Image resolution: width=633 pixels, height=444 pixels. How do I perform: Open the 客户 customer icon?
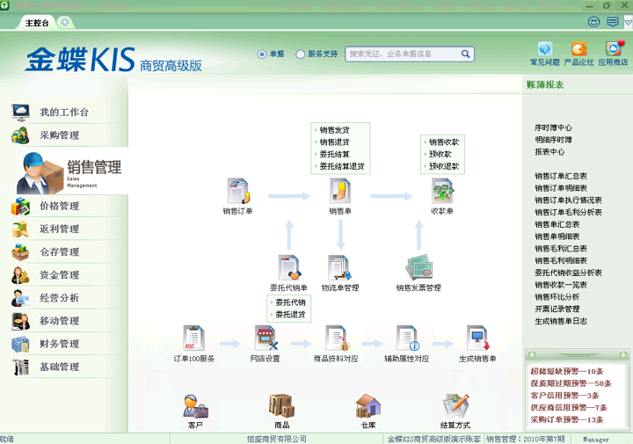pos(195,406)
